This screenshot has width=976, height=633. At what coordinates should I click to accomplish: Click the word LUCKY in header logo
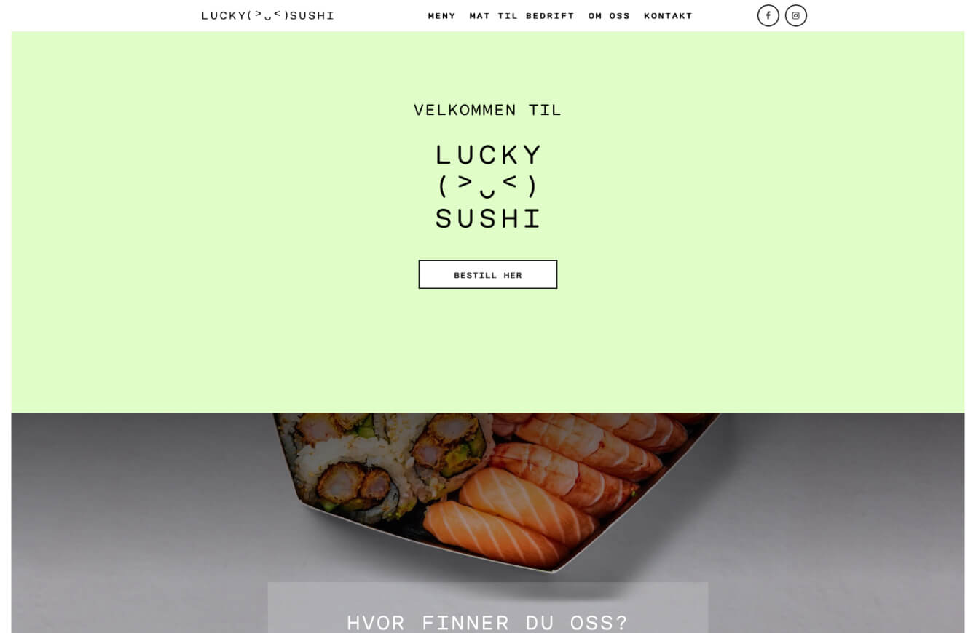[x=224, y=15]
